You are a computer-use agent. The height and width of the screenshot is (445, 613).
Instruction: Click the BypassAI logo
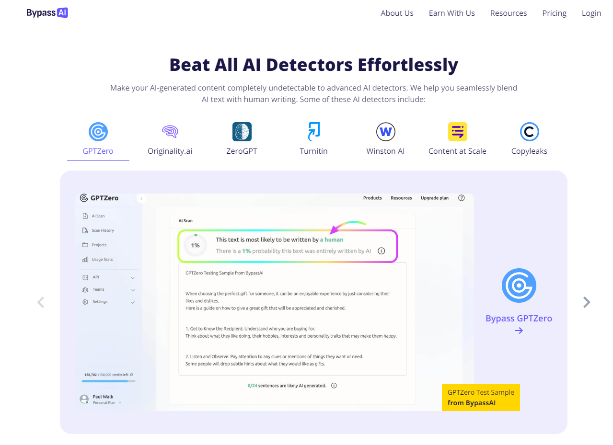coord(47,13)
